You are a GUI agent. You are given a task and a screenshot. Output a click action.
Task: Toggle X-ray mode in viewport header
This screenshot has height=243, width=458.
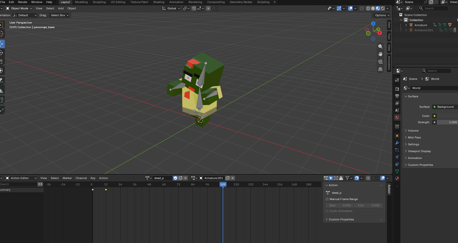[362, 8]
